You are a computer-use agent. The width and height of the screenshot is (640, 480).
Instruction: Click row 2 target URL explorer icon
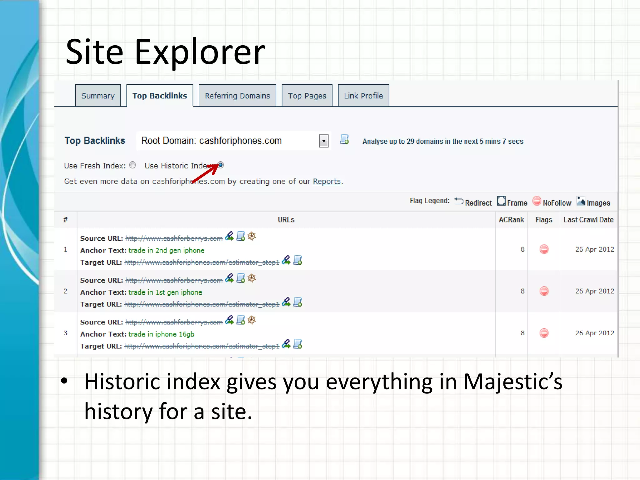(x=286, y=302)
